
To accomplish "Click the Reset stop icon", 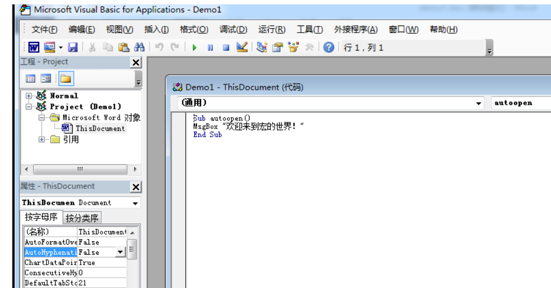I will (x=226, y=48).
